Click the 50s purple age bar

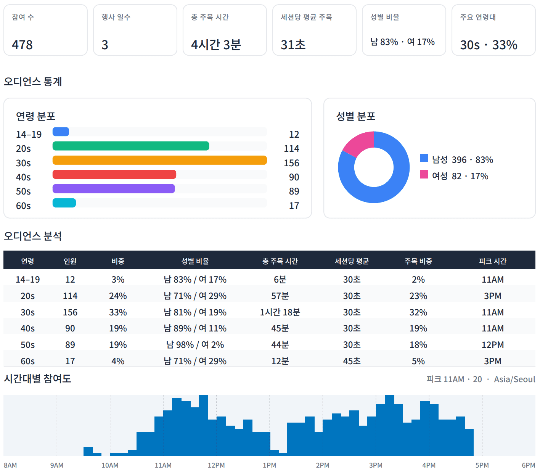pos(114,189)
